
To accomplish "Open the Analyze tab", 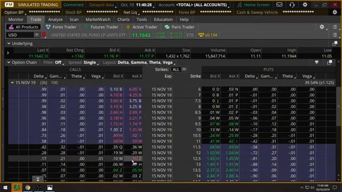I will click(x=56, y=19).
